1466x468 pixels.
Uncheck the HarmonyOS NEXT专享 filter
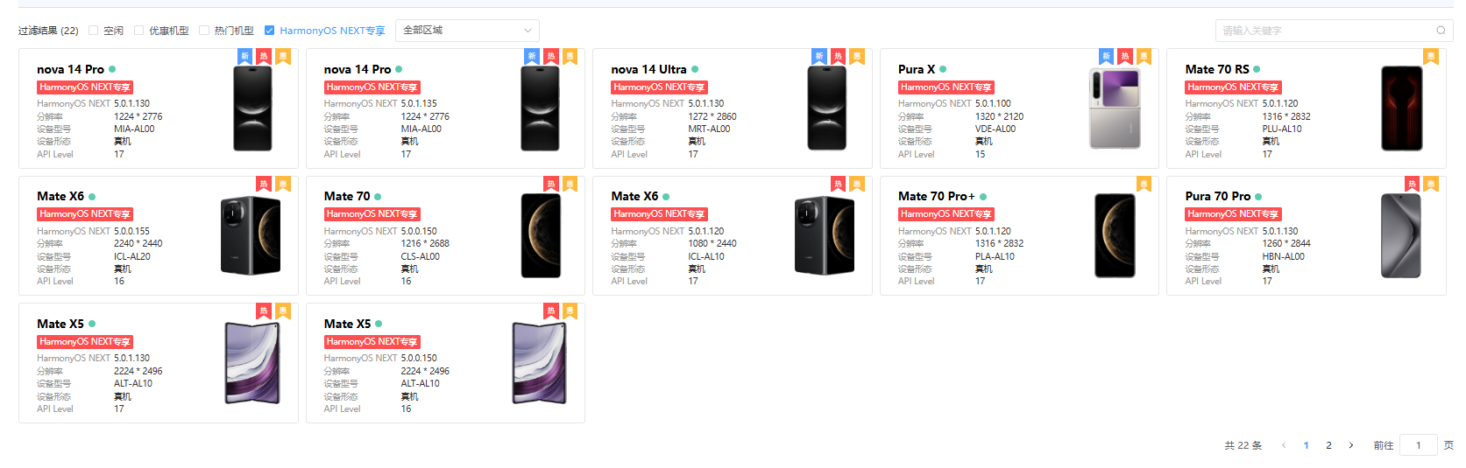click(x=270, y=31)
